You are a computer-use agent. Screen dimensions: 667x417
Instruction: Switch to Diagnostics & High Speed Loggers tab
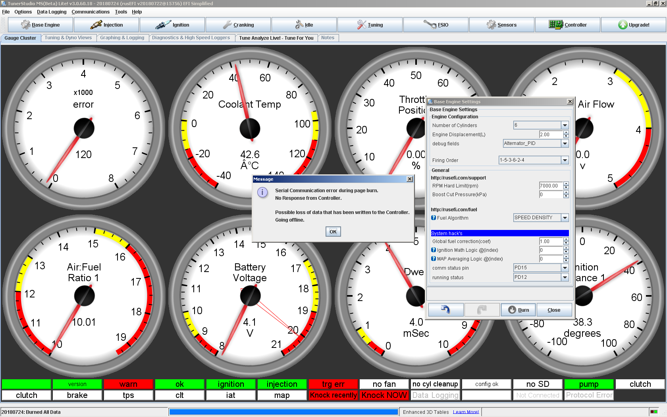[x=191, y=38]
